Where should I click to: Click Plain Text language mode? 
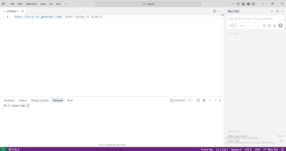(273, 149)
